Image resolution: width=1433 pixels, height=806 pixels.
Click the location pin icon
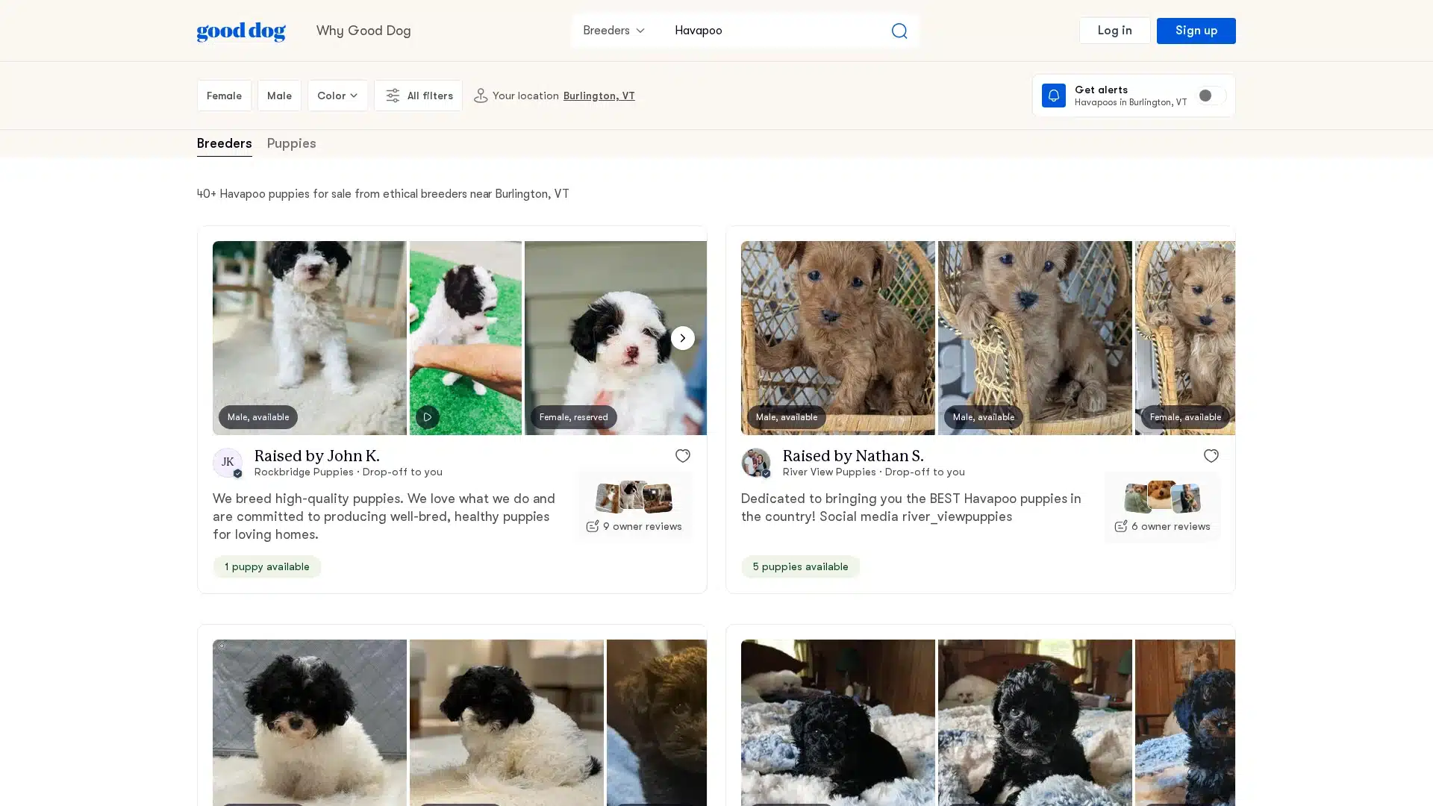(481, 96)
